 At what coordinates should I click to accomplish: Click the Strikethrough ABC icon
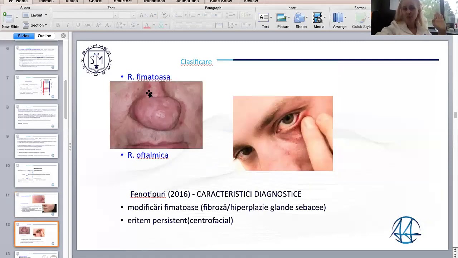88,25
